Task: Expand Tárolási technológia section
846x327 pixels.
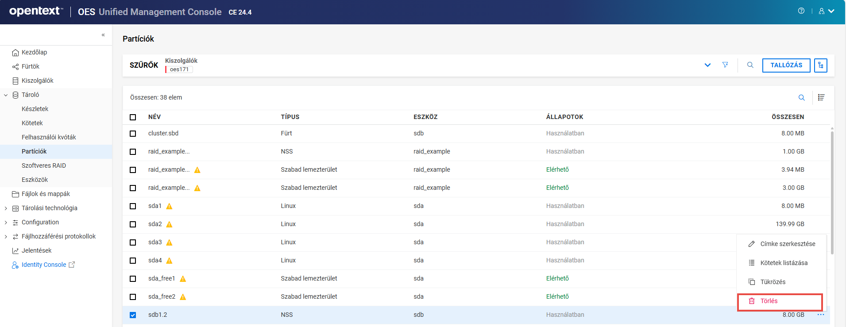Action: (6, 208)
